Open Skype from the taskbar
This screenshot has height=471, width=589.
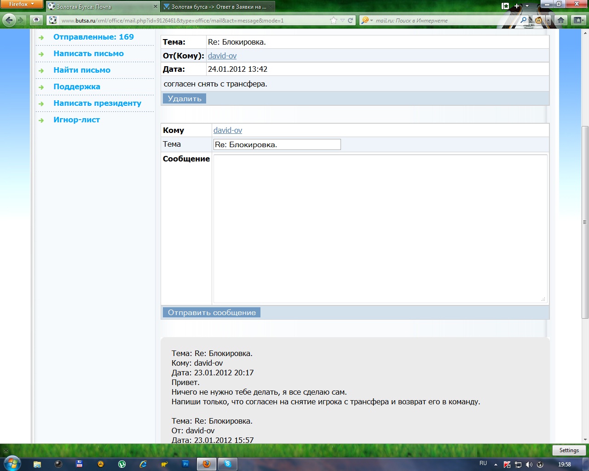228,464
